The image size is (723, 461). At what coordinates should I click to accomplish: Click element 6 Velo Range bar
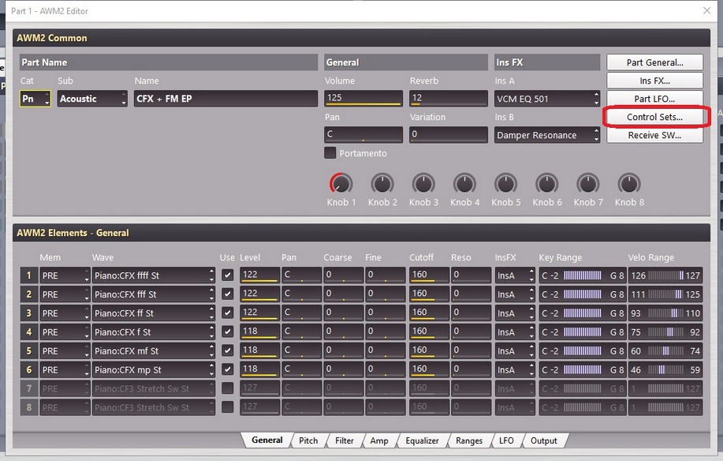click(x=665, y=370)
